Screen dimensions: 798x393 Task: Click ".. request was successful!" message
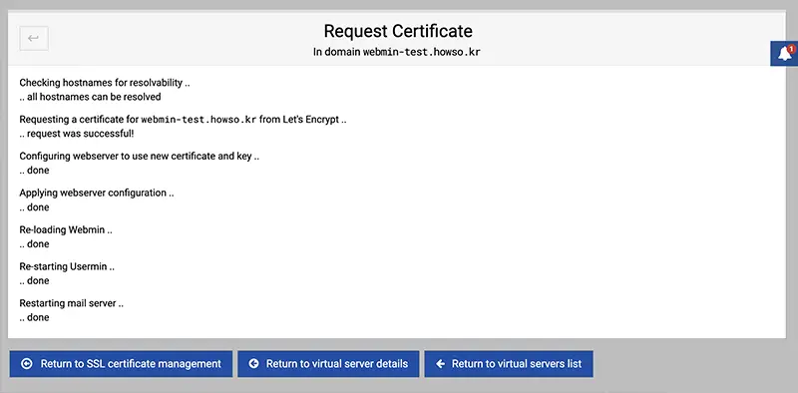tap(77, 134)
